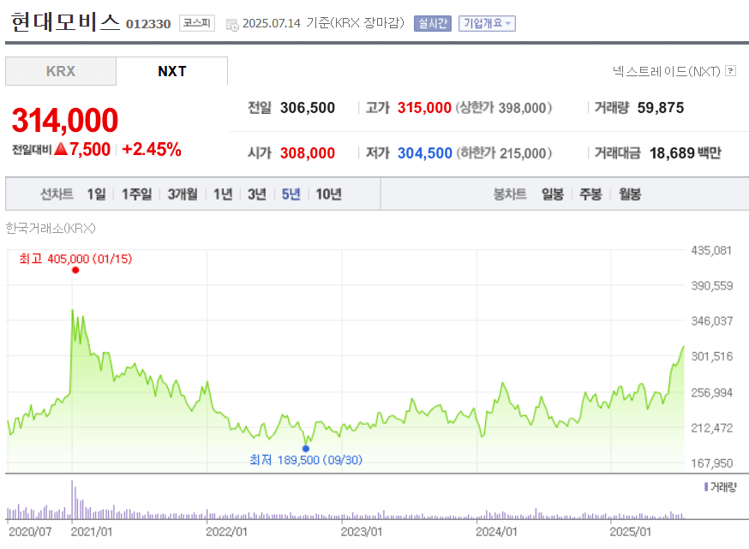Show the 1주일 line chart
This screenshot has height=549, width=749.
click(x=136, y=194)
